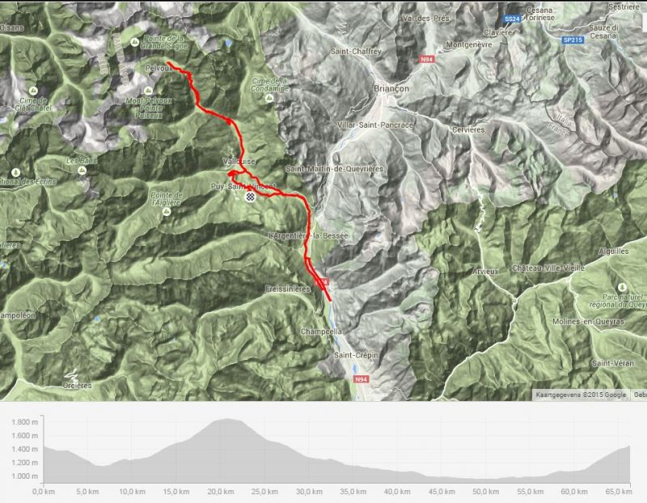Click the checkered finish flag marker
Screen dimensions: 647x503
tap(250, 197)
